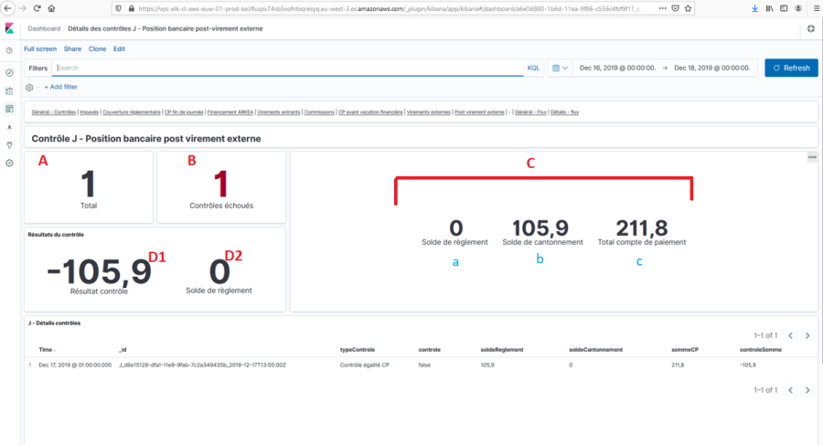Open the filter options gear menu
Screen dimensions: 823x445
[x=29, y=87]
